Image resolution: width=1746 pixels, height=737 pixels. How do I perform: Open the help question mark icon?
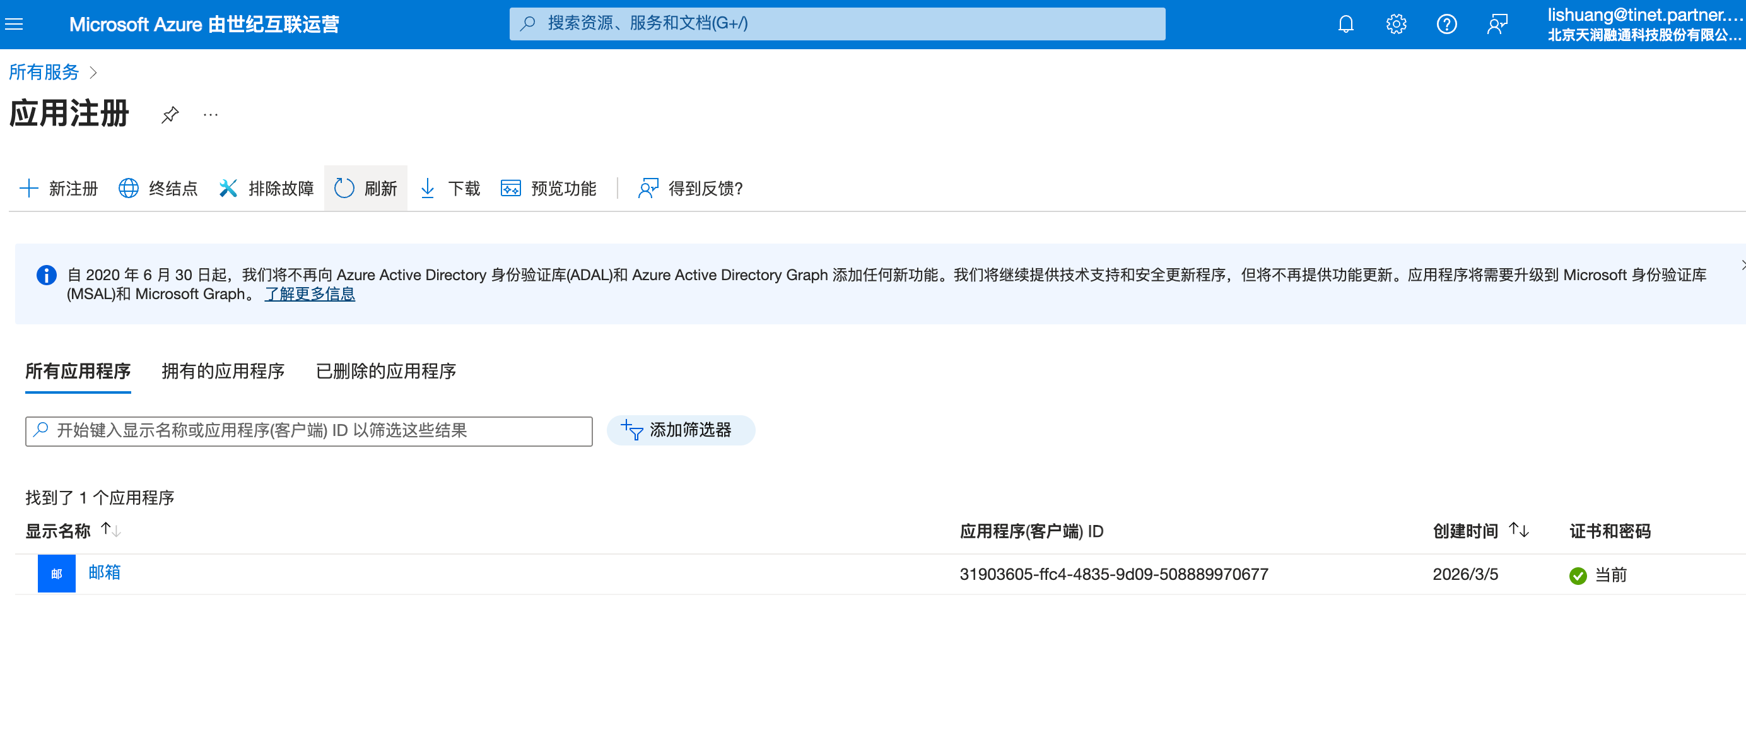[x=1446, y=25]
